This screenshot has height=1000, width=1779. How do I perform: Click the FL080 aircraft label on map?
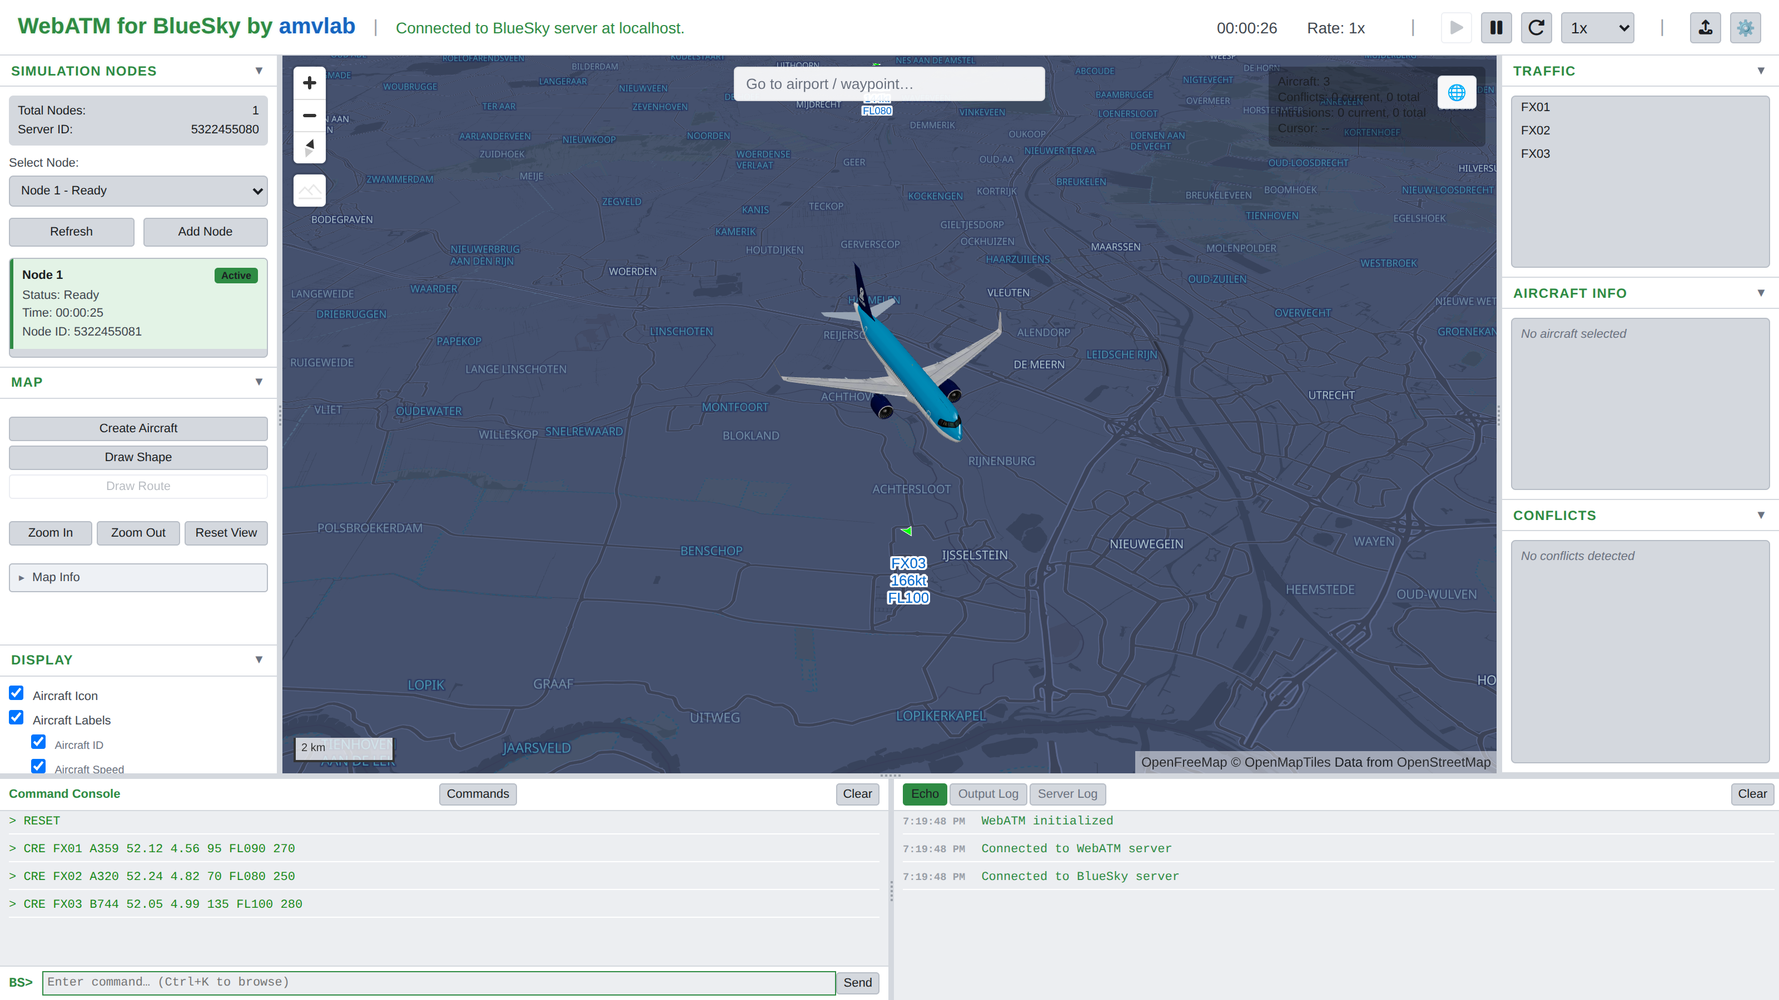pyautogui.click(x=877, y=111)
